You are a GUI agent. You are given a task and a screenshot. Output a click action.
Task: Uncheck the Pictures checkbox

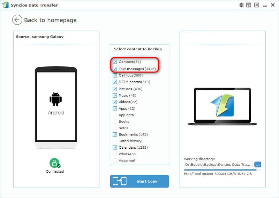(x=115, y=89)
